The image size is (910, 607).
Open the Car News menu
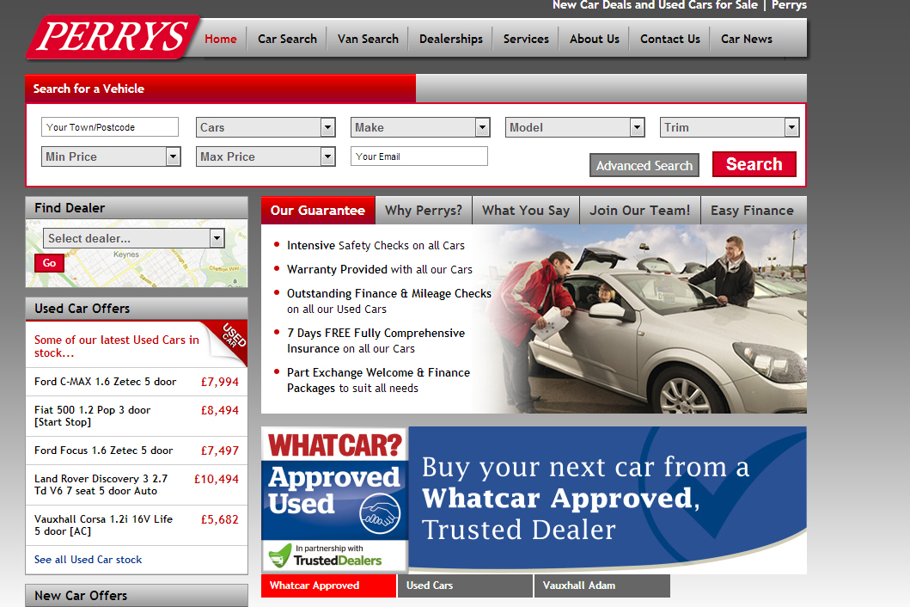click(746, 39)
